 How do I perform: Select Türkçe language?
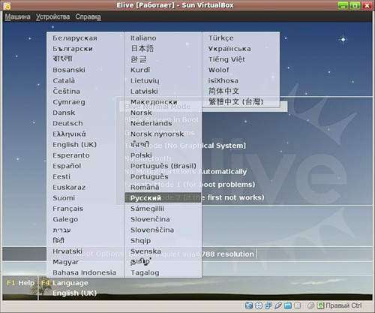tap(221, 38)
